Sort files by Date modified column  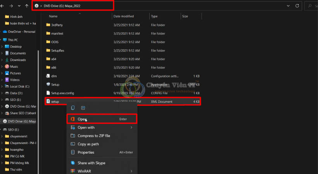point(124,17)
